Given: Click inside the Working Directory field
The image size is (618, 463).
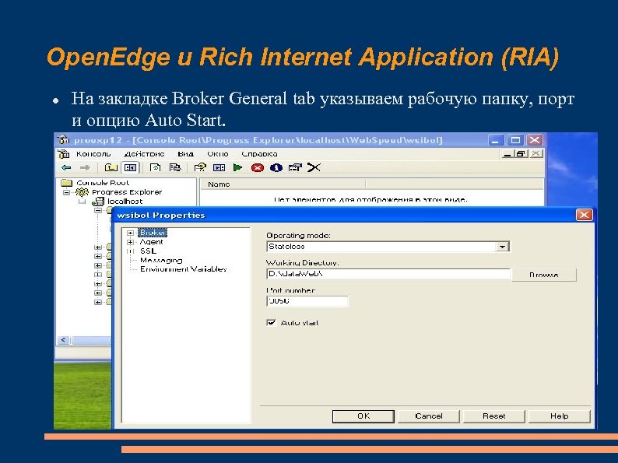Looking at the screenshot, I should coord(388,273).
